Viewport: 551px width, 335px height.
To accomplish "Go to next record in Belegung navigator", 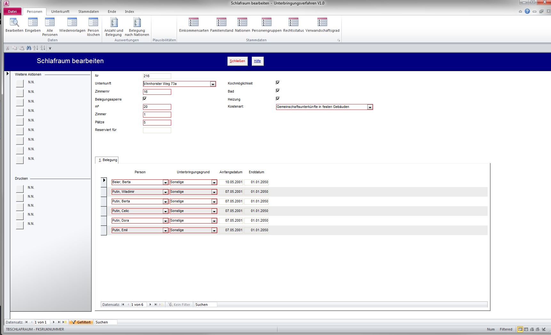I will [150, 305].
